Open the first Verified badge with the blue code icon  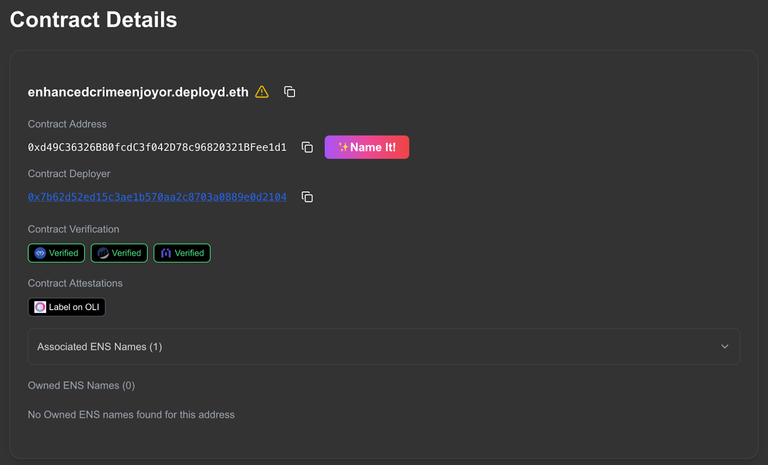(56, 253)
